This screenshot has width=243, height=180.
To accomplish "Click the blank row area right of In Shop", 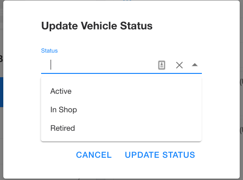I will [x=139, y=109].
